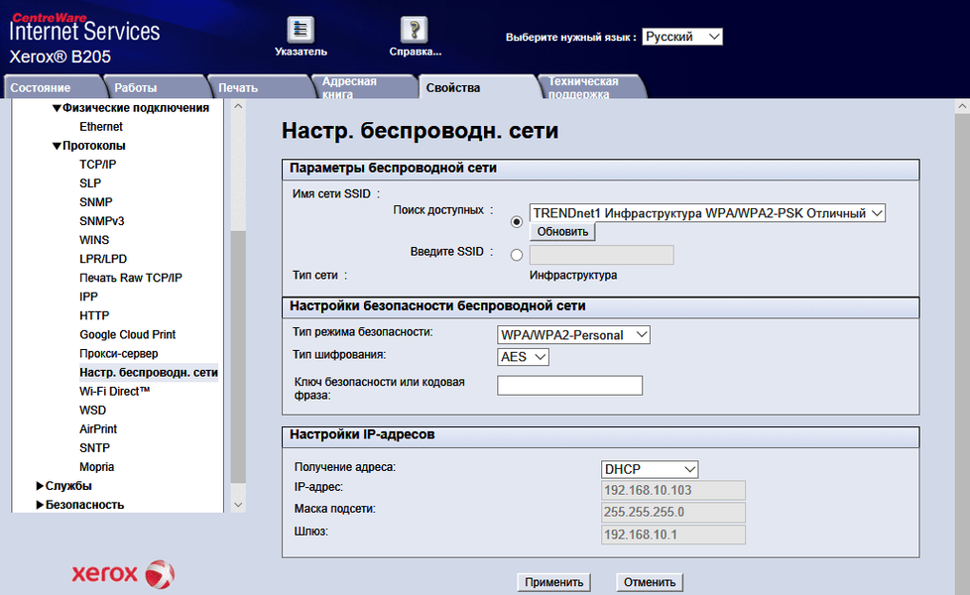The image size is (970, 595).
Task: Collapse the Протоколы tree section
Action: 57,146
